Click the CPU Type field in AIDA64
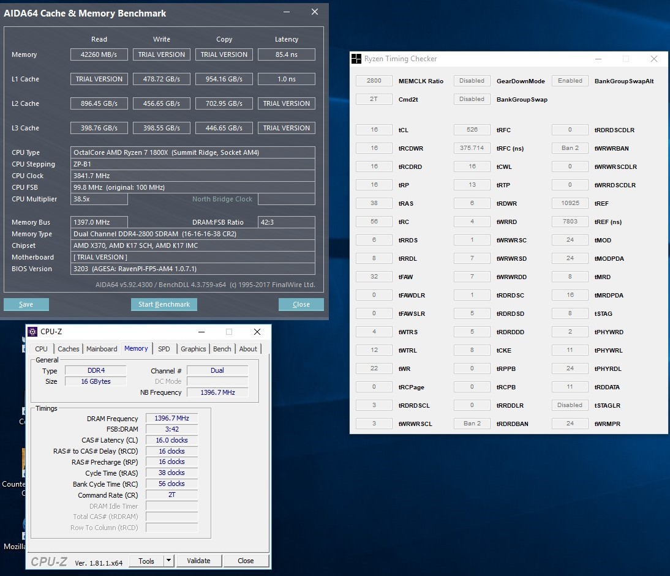 click(193, 152)
